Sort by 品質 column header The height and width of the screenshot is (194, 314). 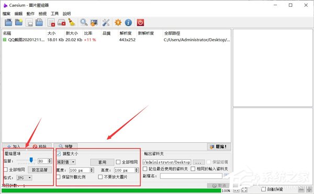click(107, 33)
